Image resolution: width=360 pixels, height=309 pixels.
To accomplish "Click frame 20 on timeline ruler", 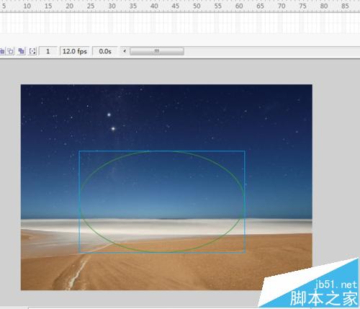I will (x=69, y=6).
